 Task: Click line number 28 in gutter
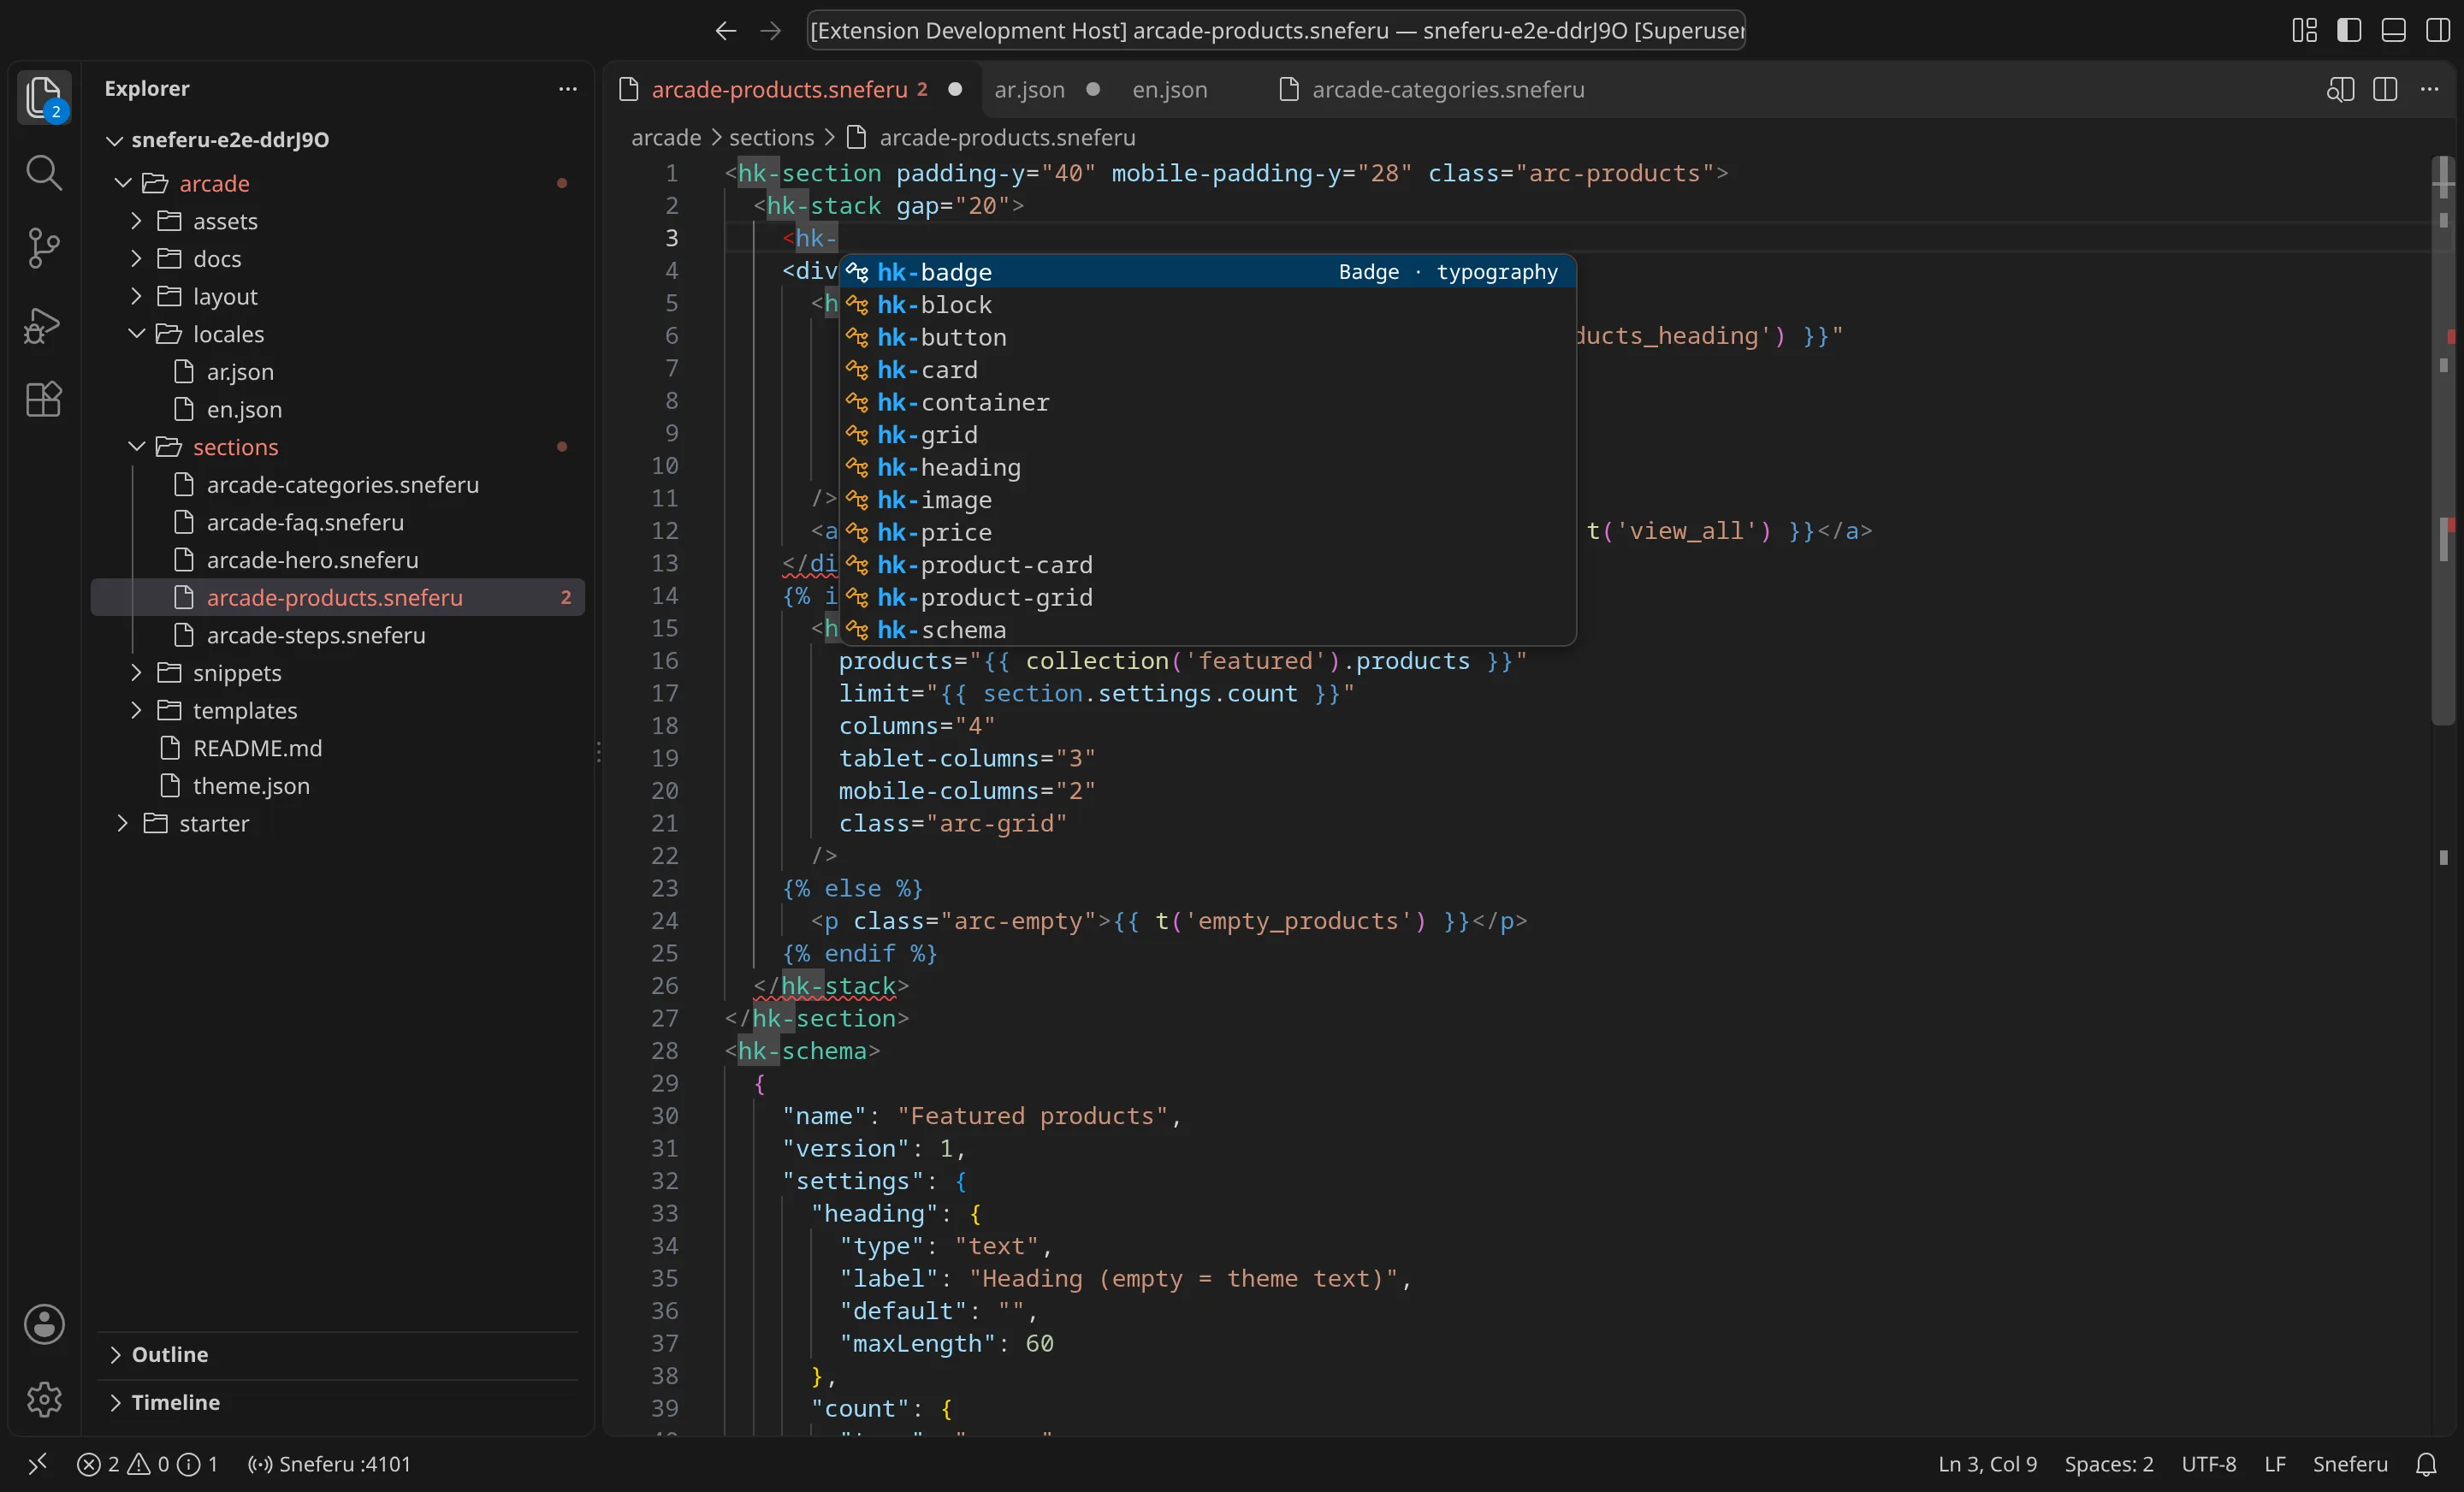tap(665, 1051)
